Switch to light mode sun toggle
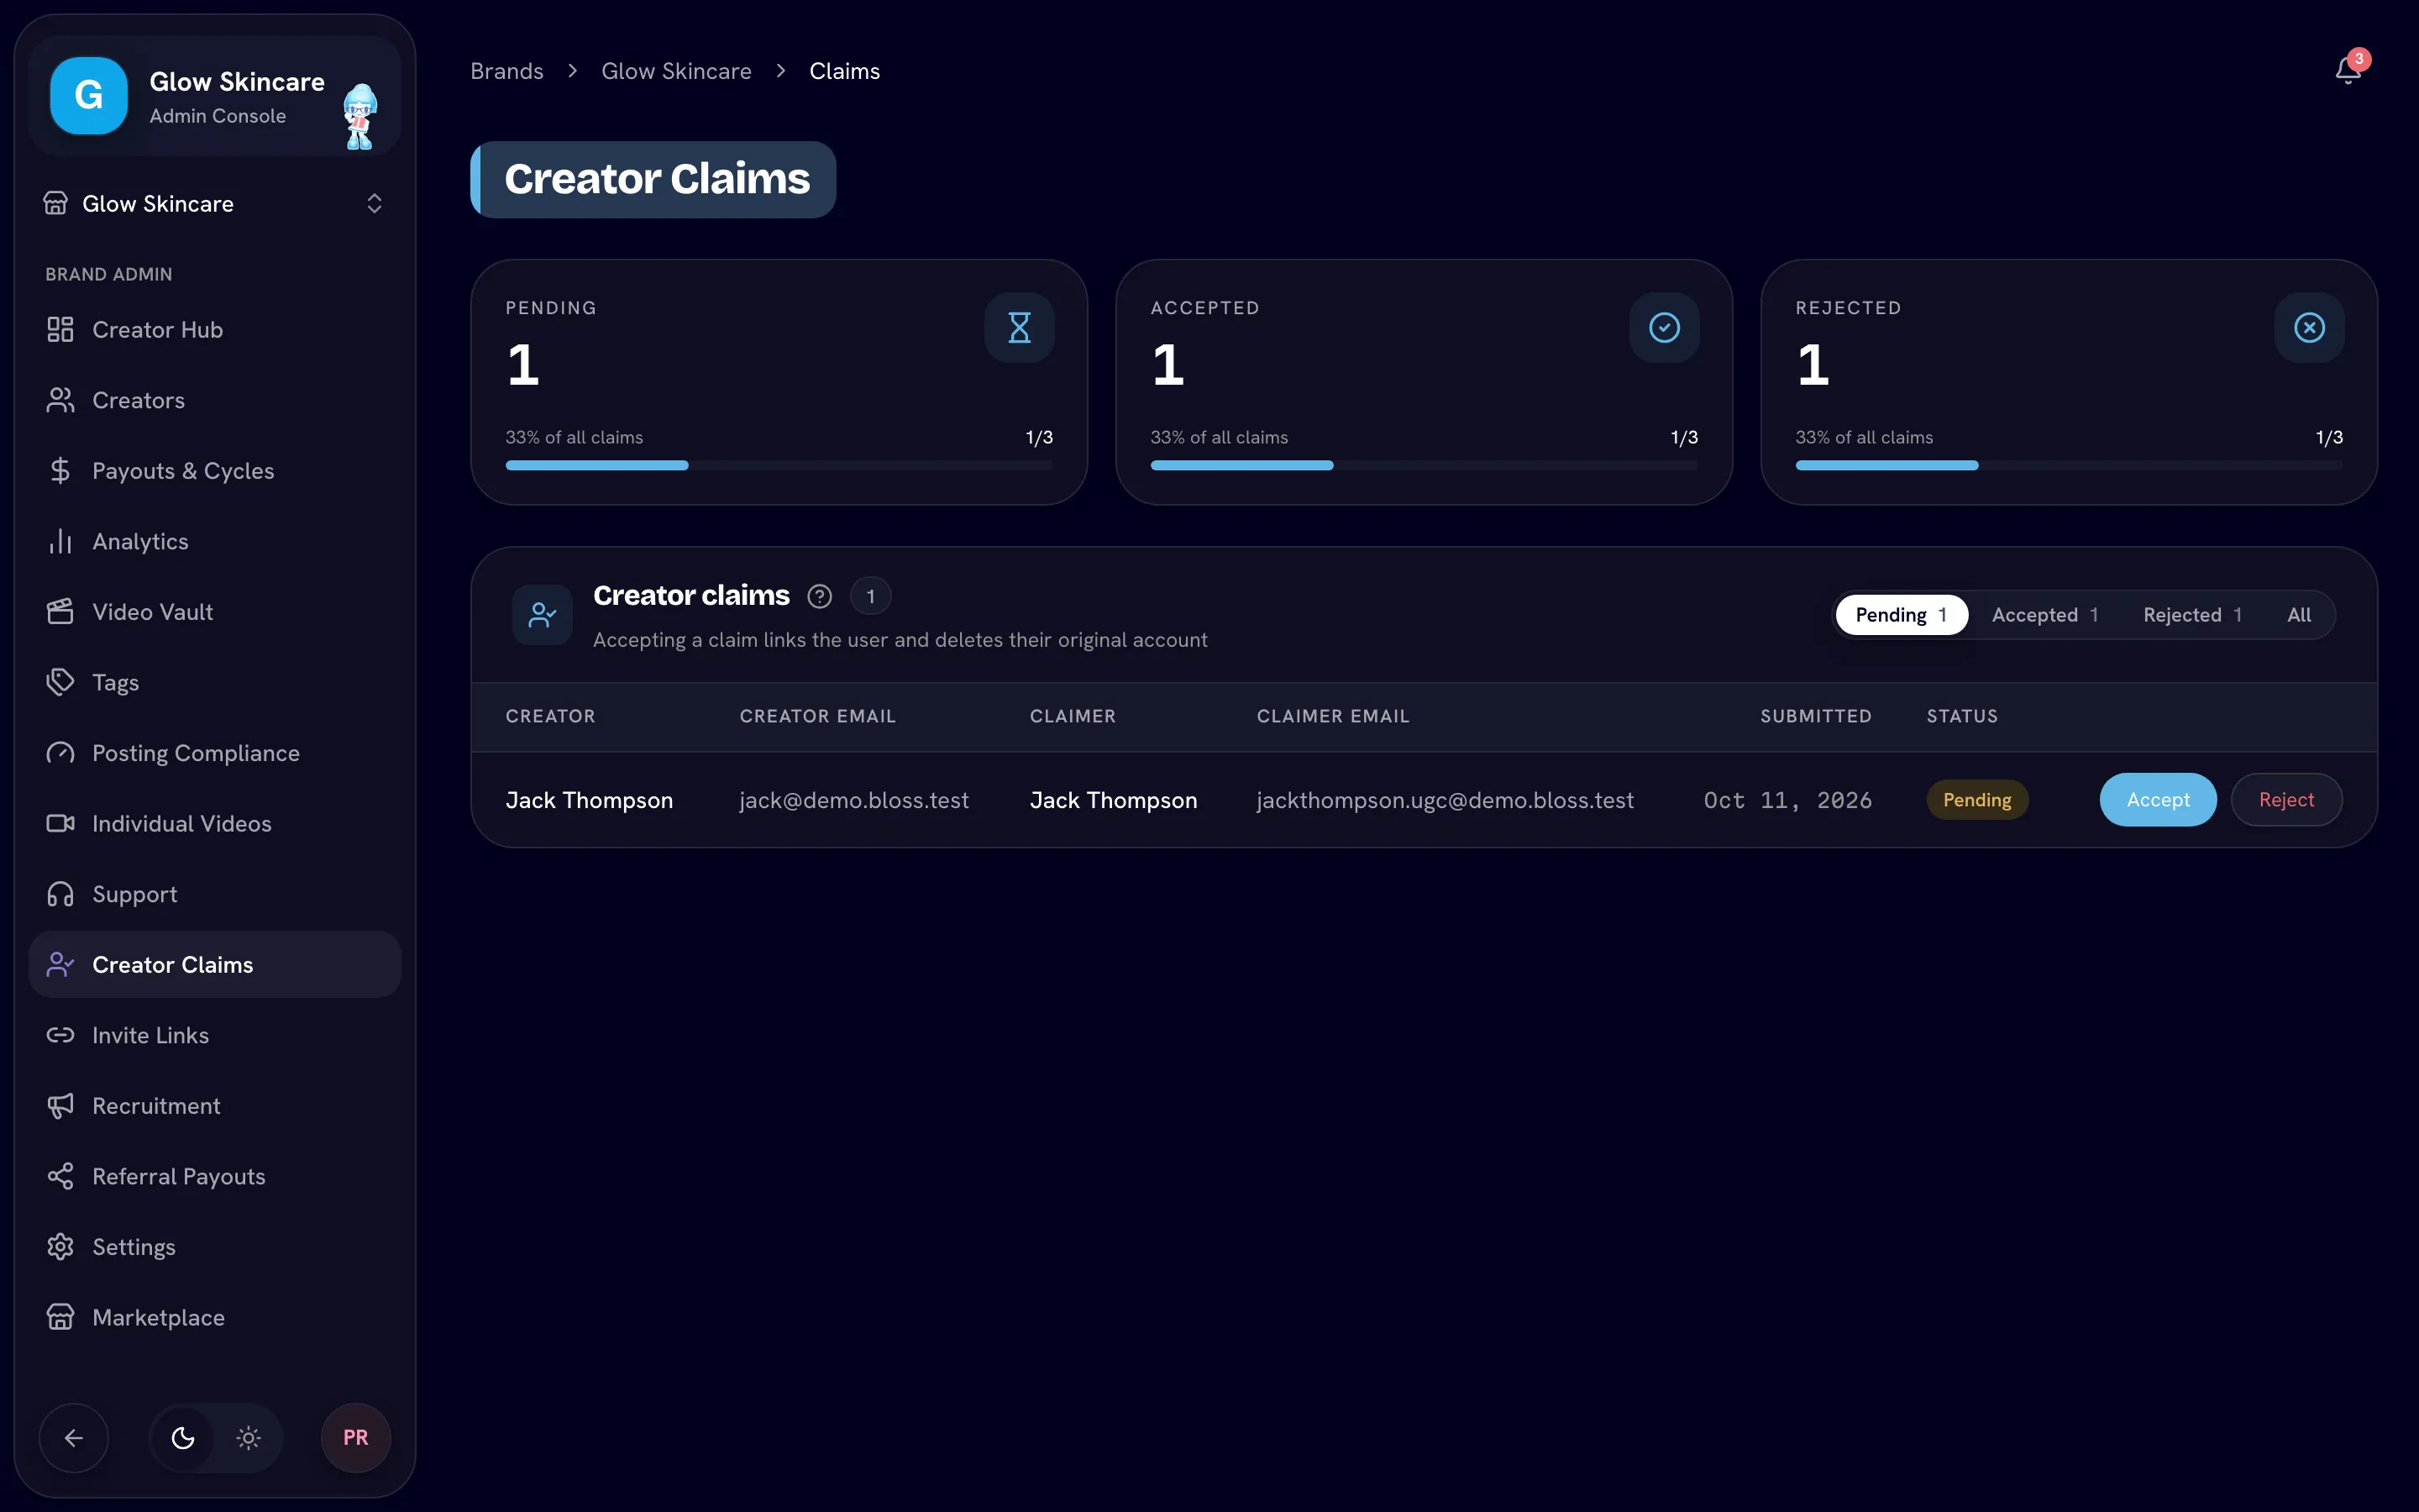The width and height of the screenshot is (2419, 1512). click(248, 1438)
